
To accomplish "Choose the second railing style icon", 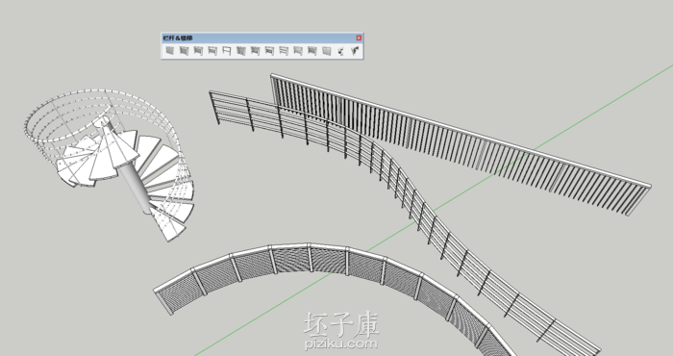I will click(185, 51).
